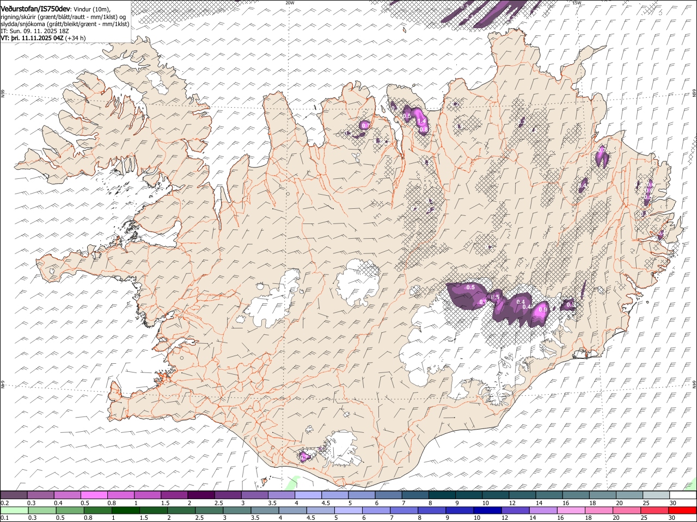697x522 pixels.
Task: Pick upper legend's dark mauve 0.2 swatch
Action: click(14, 495)
